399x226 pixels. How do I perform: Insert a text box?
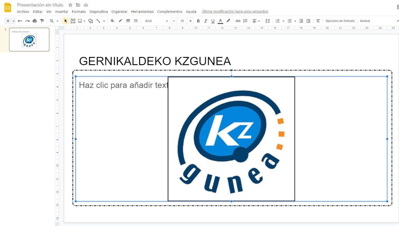tap(73, 21)
